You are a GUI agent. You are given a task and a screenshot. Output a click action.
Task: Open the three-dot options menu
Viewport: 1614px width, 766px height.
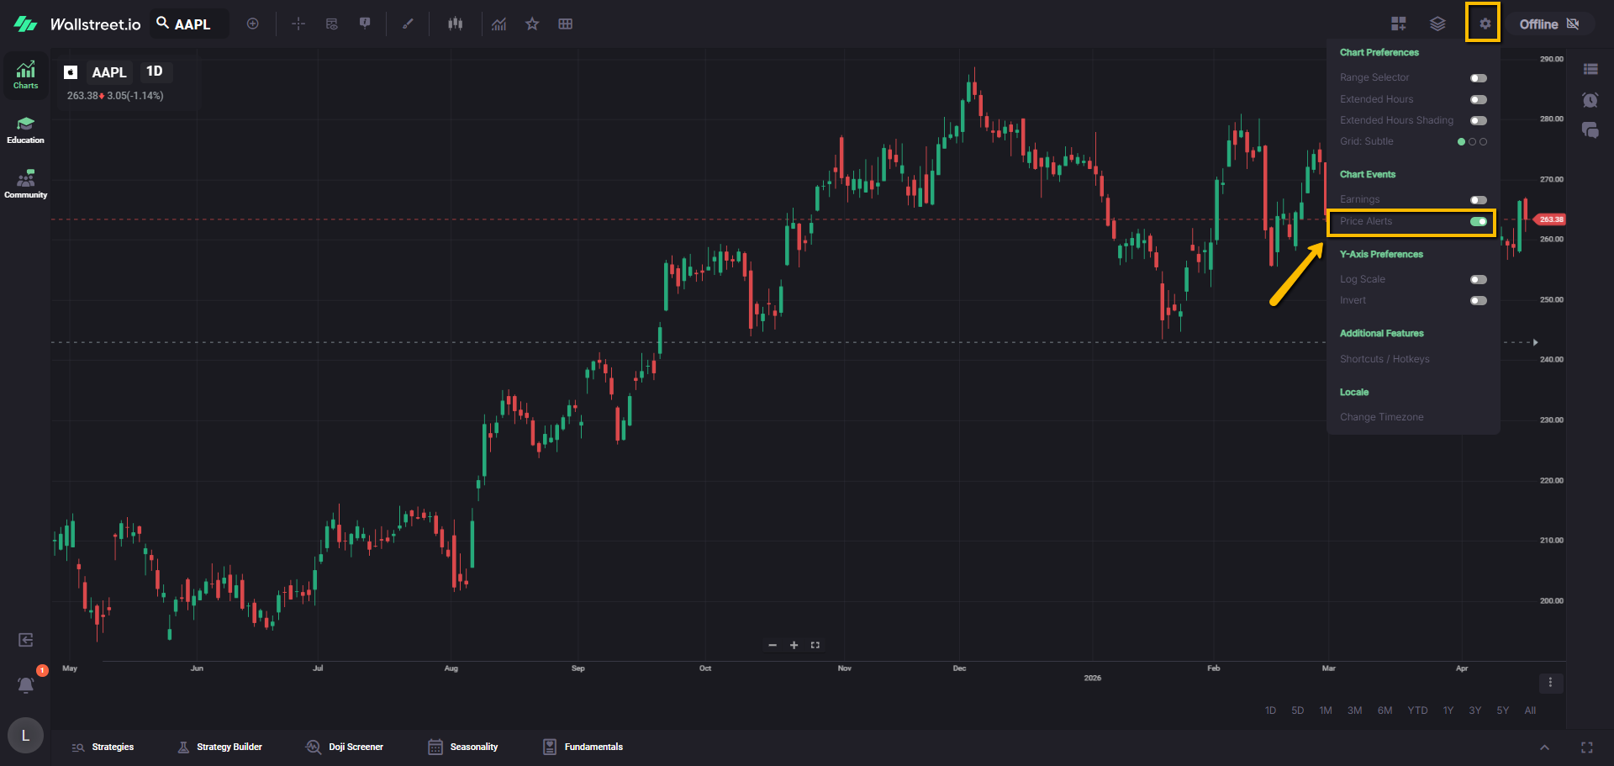[1550, 683]
